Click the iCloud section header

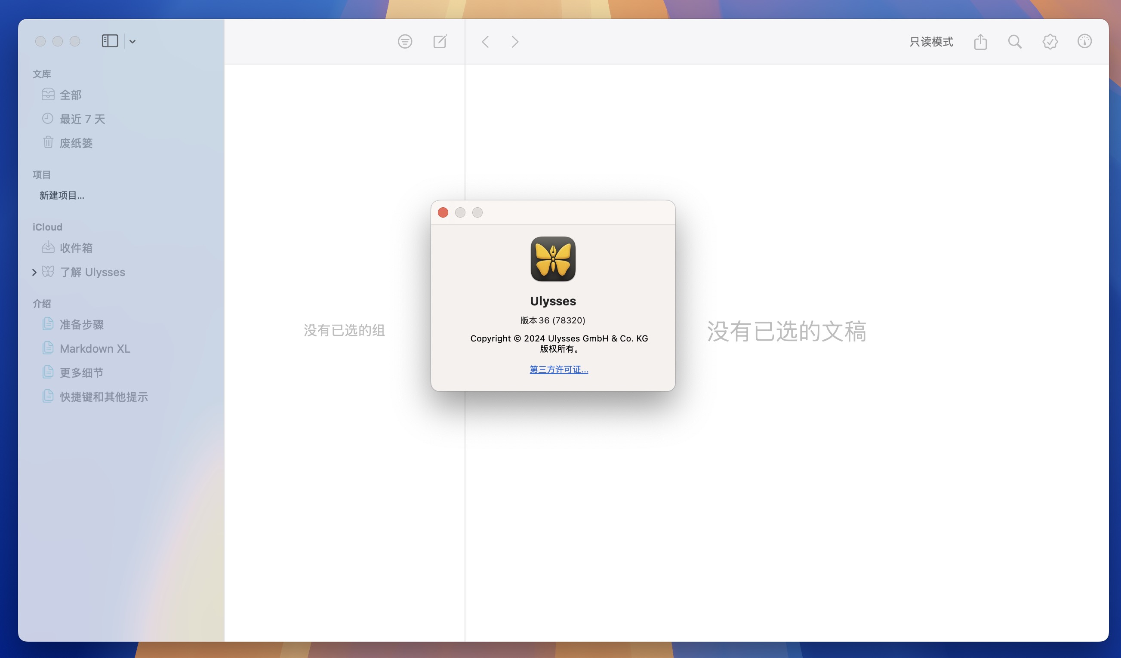coord(47,227)
